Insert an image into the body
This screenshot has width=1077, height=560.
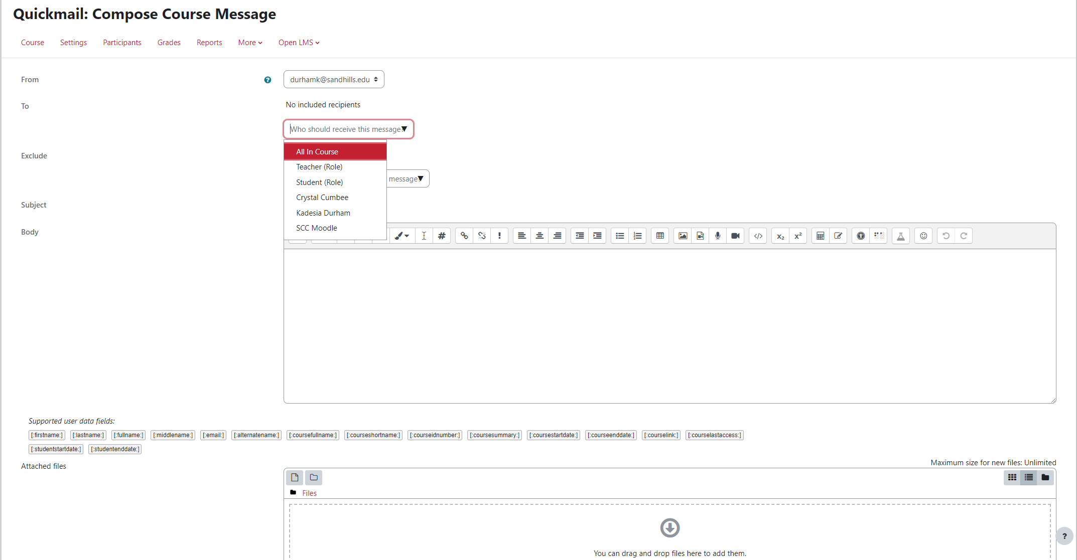683,236
